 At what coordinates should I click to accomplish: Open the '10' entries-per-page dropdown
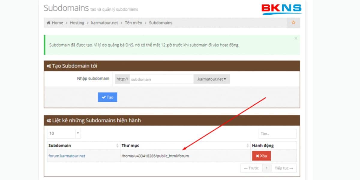pos(64,133)
